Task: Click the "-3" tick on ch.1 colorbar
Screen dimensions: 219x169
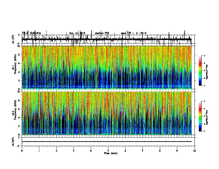Action: [x=204, y=56]
